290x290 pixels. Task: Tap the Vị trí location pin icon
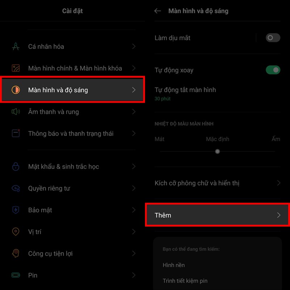point(16,232)
